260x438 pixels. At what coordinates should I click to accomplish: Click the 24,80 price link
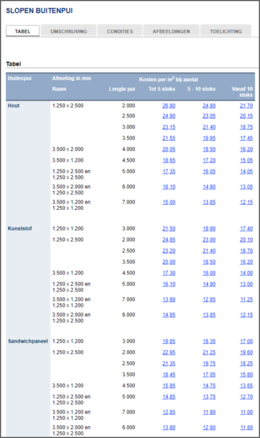pyautogui.click(x=209, y=106)
